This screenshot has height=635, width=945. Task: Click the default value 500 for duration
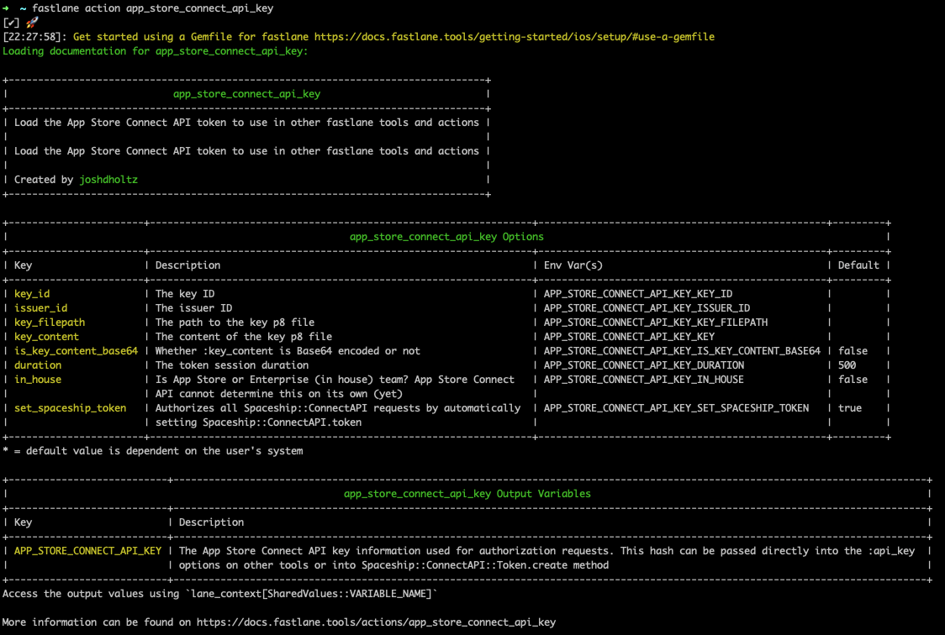tap(847, 365)
